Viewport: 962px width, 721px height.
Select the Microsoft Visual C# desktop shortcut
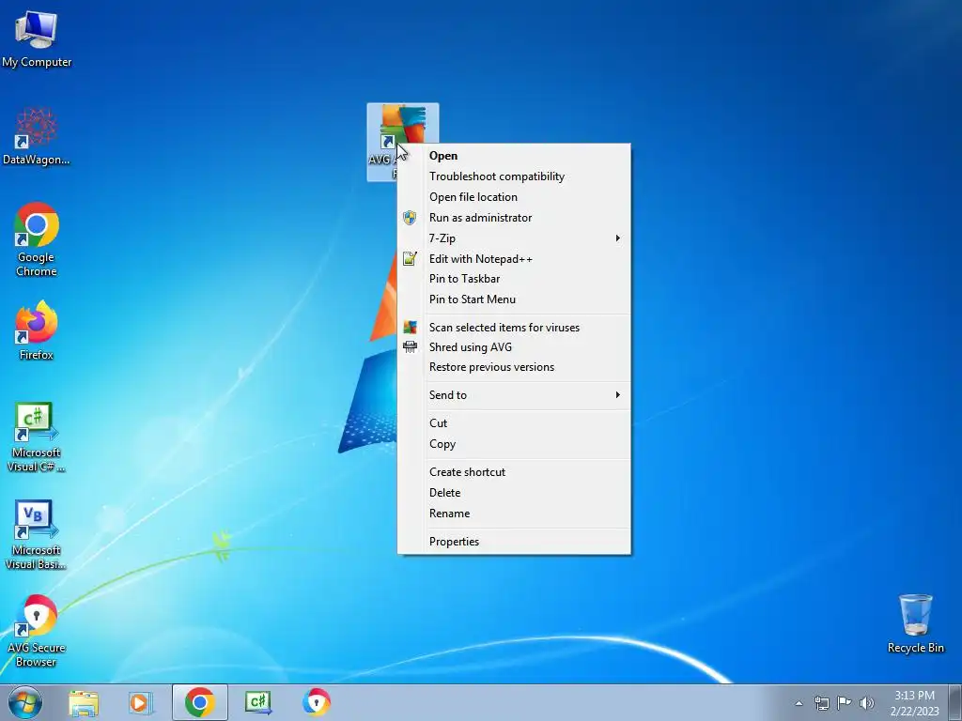click(37, 437)
